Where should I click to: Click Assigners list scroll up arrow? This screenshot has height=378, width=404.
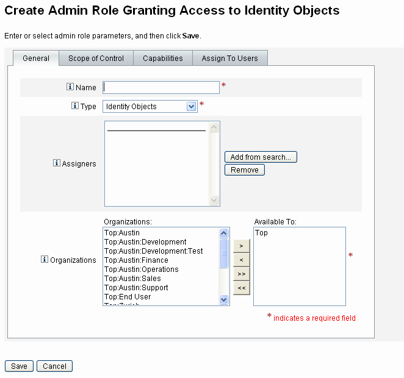point(214,127)
